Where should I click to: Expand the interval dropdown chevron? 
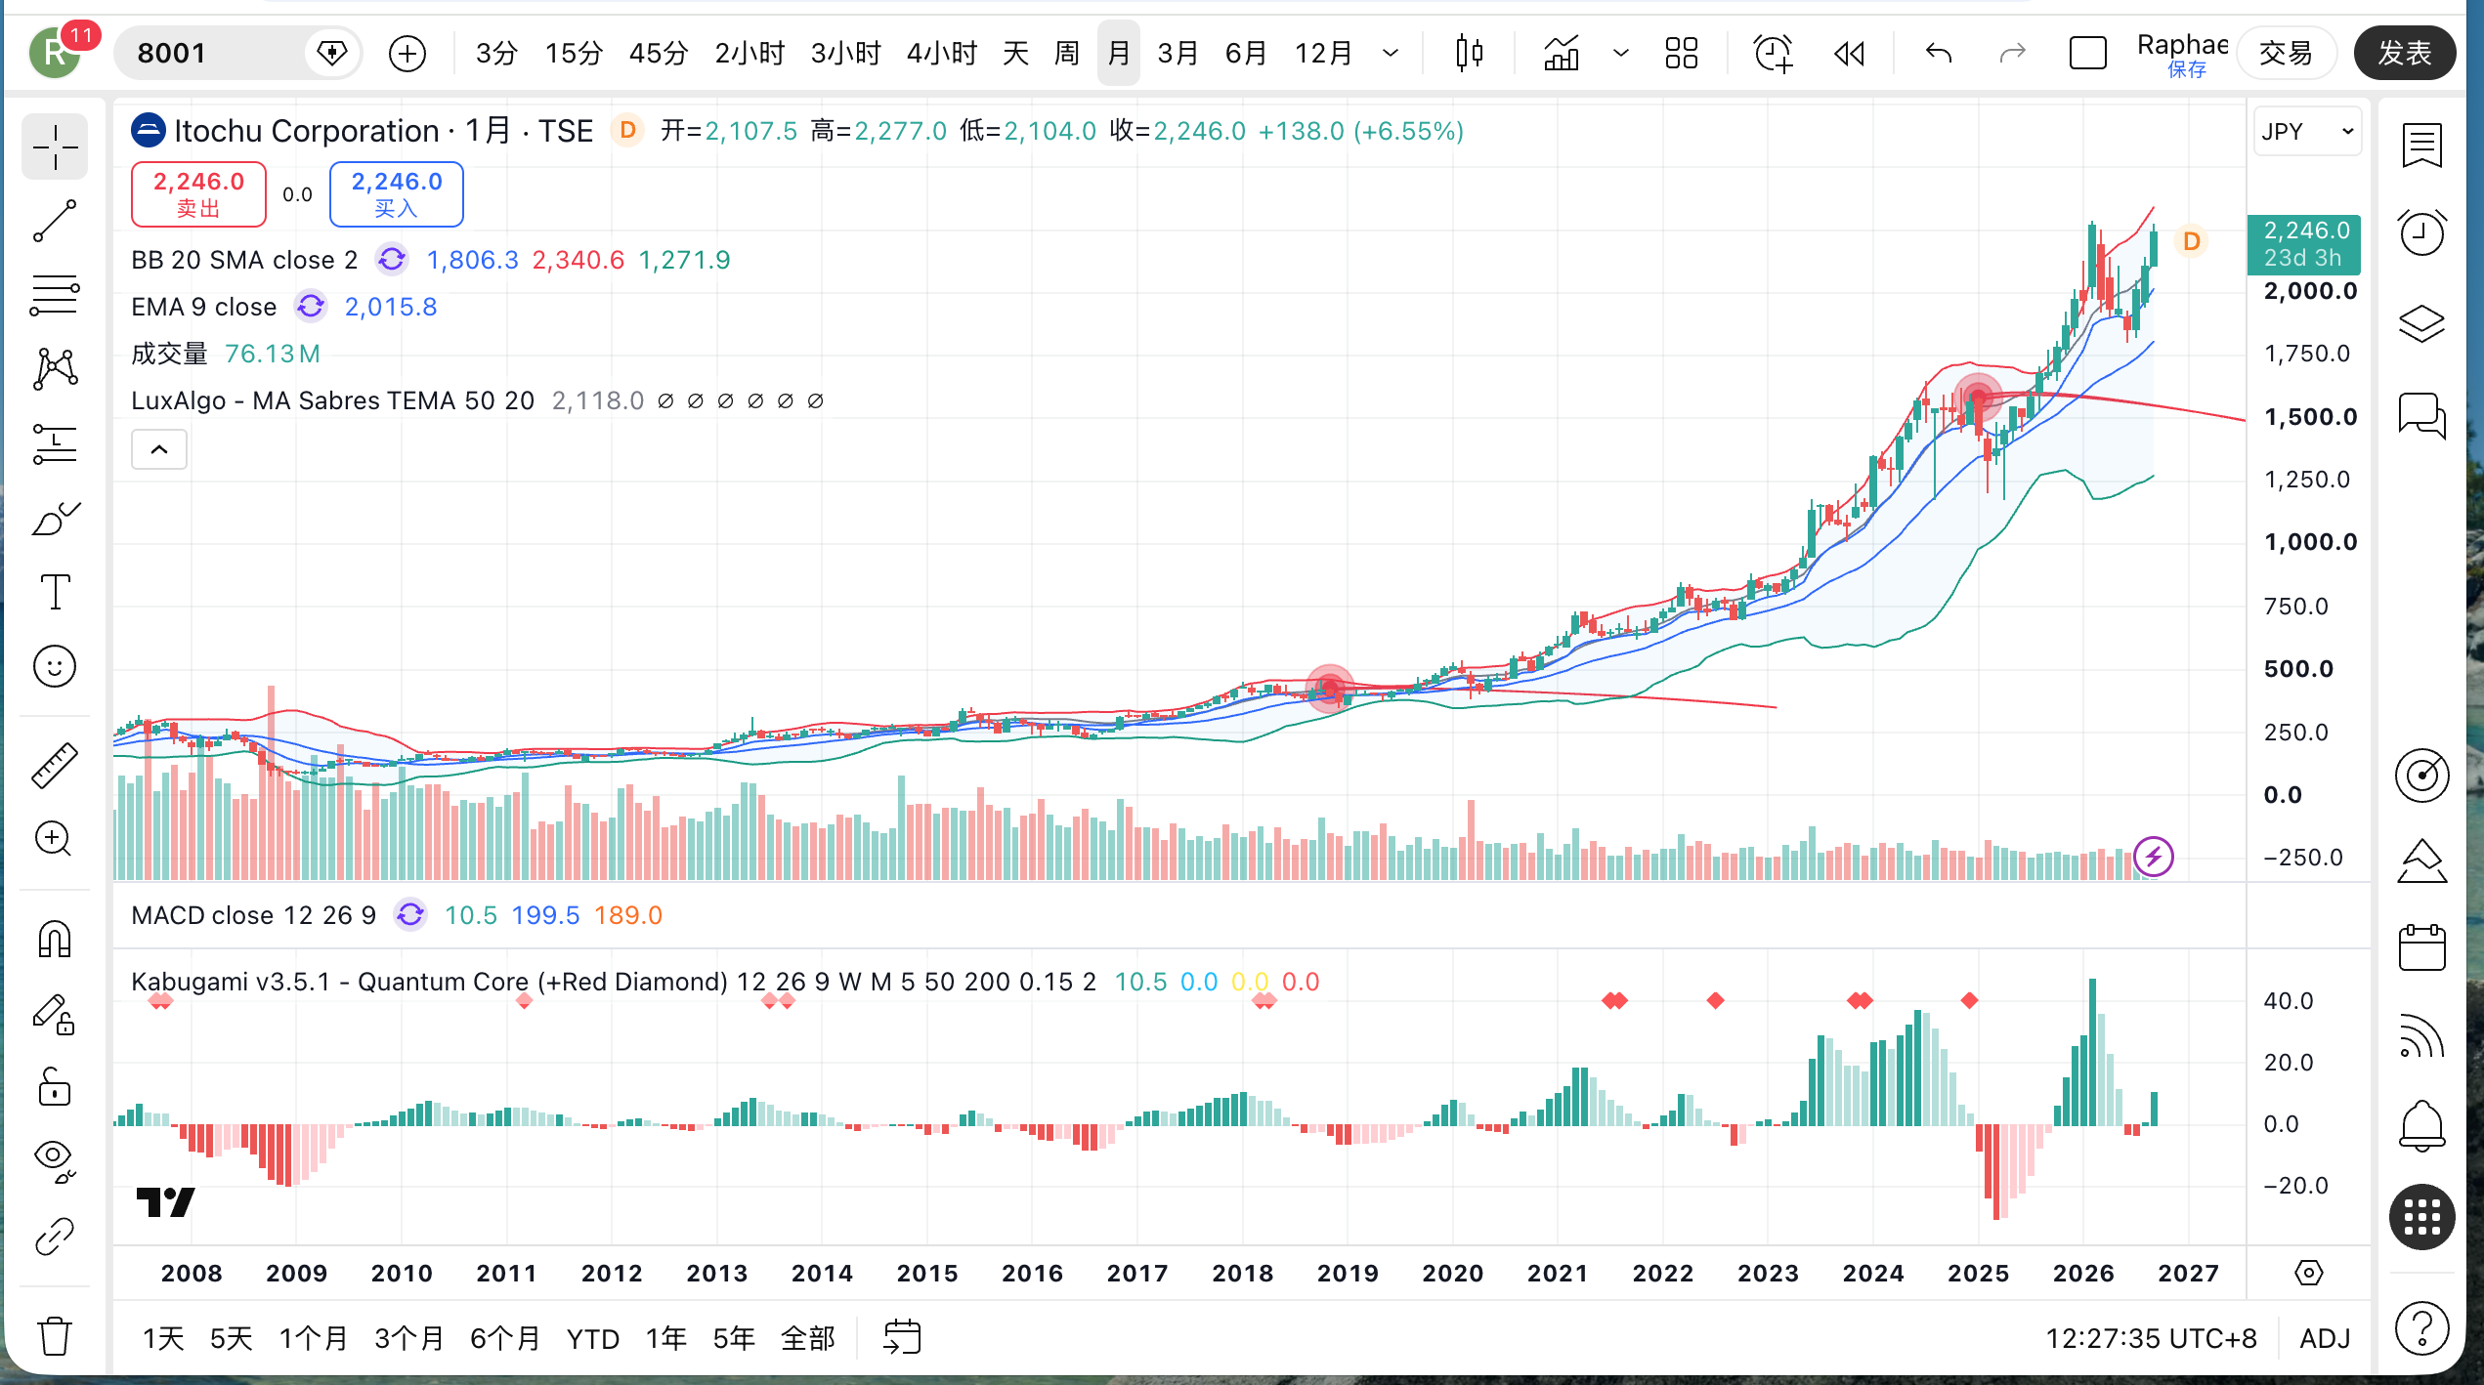click(1391, 53)
